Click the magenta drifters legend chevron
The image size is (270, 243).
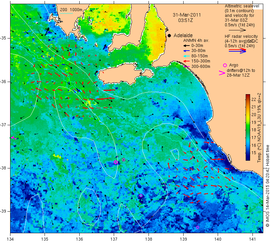(x=222, y=73)
